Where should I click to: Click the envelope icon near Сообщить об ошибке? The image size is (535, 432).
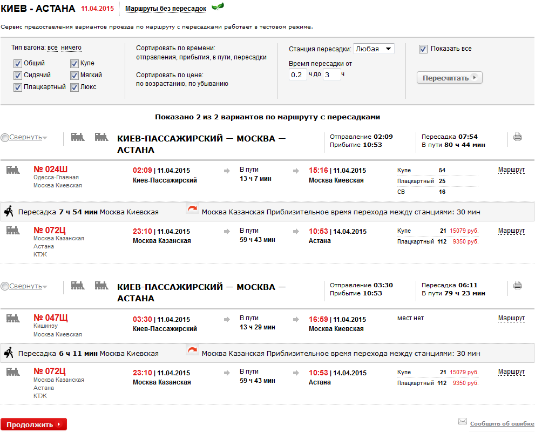click(x=462, y=421)
